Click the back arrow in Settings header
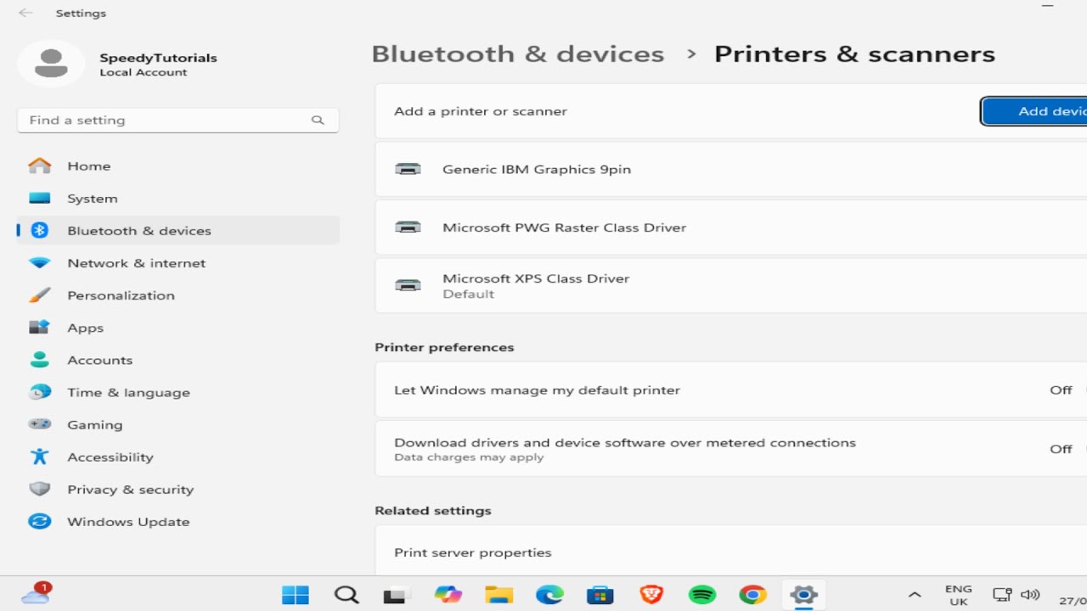 pos(25,13)
